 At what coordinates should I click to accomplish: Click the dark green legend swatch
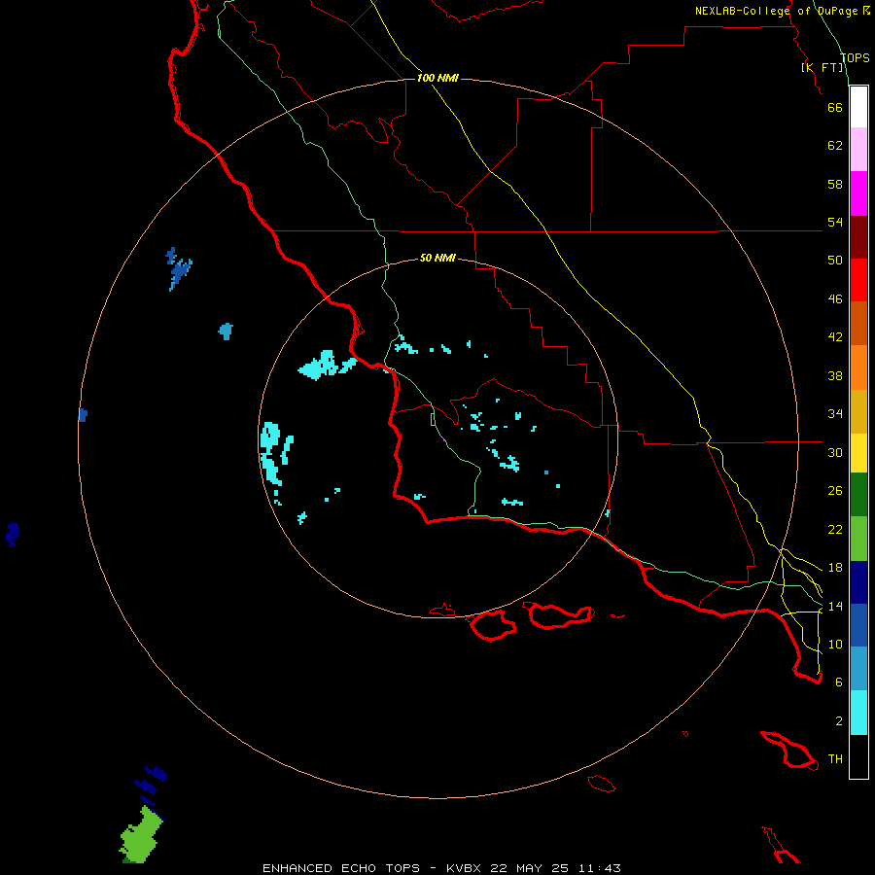858,495
